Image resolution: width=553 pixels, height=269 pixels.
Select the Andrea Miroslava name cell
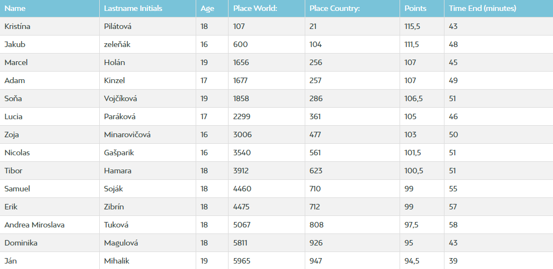[49, 225]
